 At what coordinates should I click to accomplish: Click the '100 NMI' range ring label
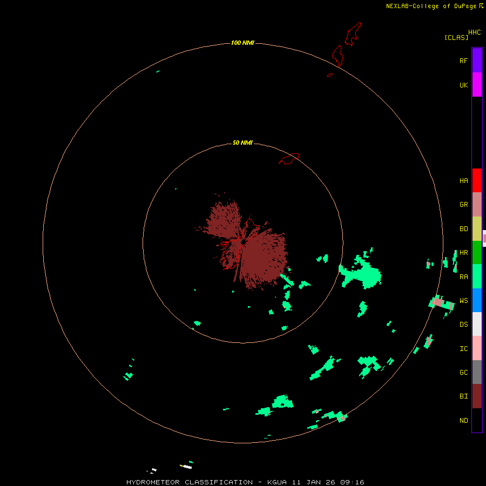coord(242,43)
